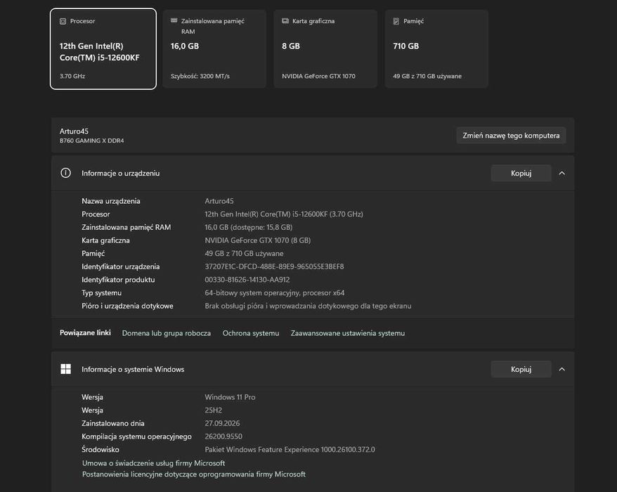Select NVIDIA GeForce GTX 1070 (8 GB) value
This screenshot has width=617, height=492.
[257, 240]
